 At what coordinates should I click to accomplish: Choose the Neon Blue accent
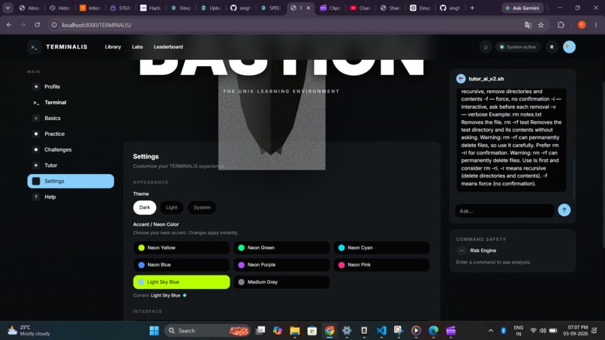point(182,265)
